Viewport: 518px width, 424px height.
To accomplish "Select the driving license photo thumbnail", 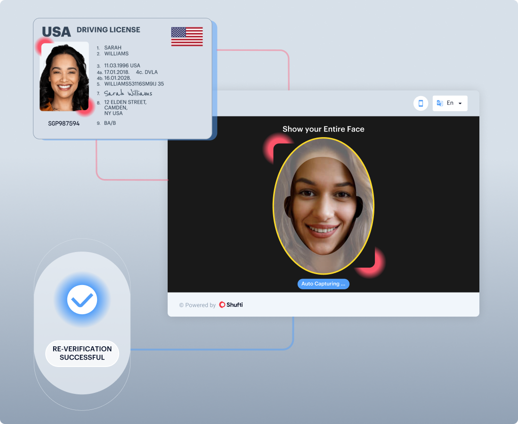I will pos(65,77).
